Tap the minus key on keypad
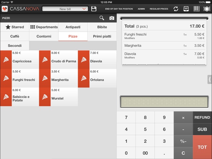The height and width of the screenshot is (159, 212). 183,129
